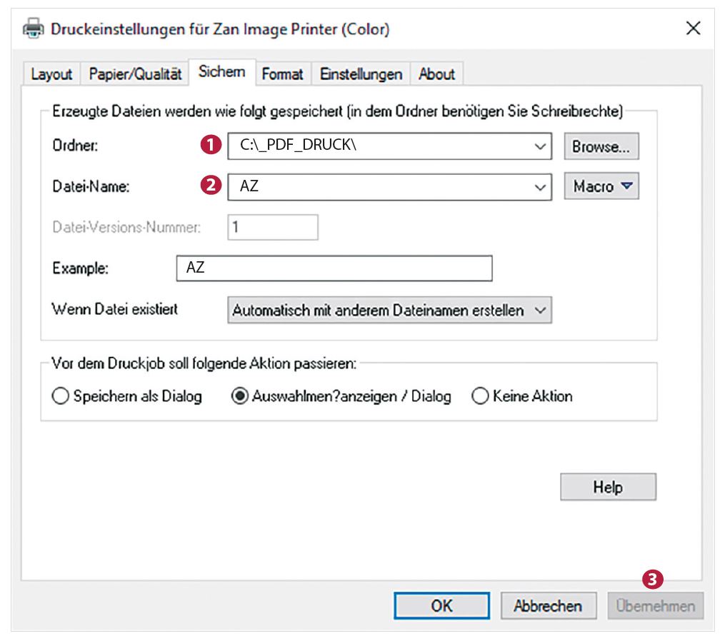Expand the Ordner folder path dropdown
The width and height of the screenshot is (725, 641).
pyautogui.click(x=539, y=146)
